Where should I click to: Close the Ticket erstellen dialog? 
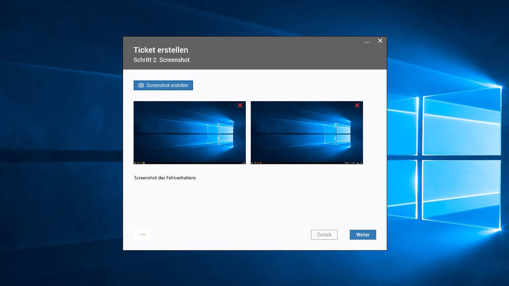tap(380, 41)
